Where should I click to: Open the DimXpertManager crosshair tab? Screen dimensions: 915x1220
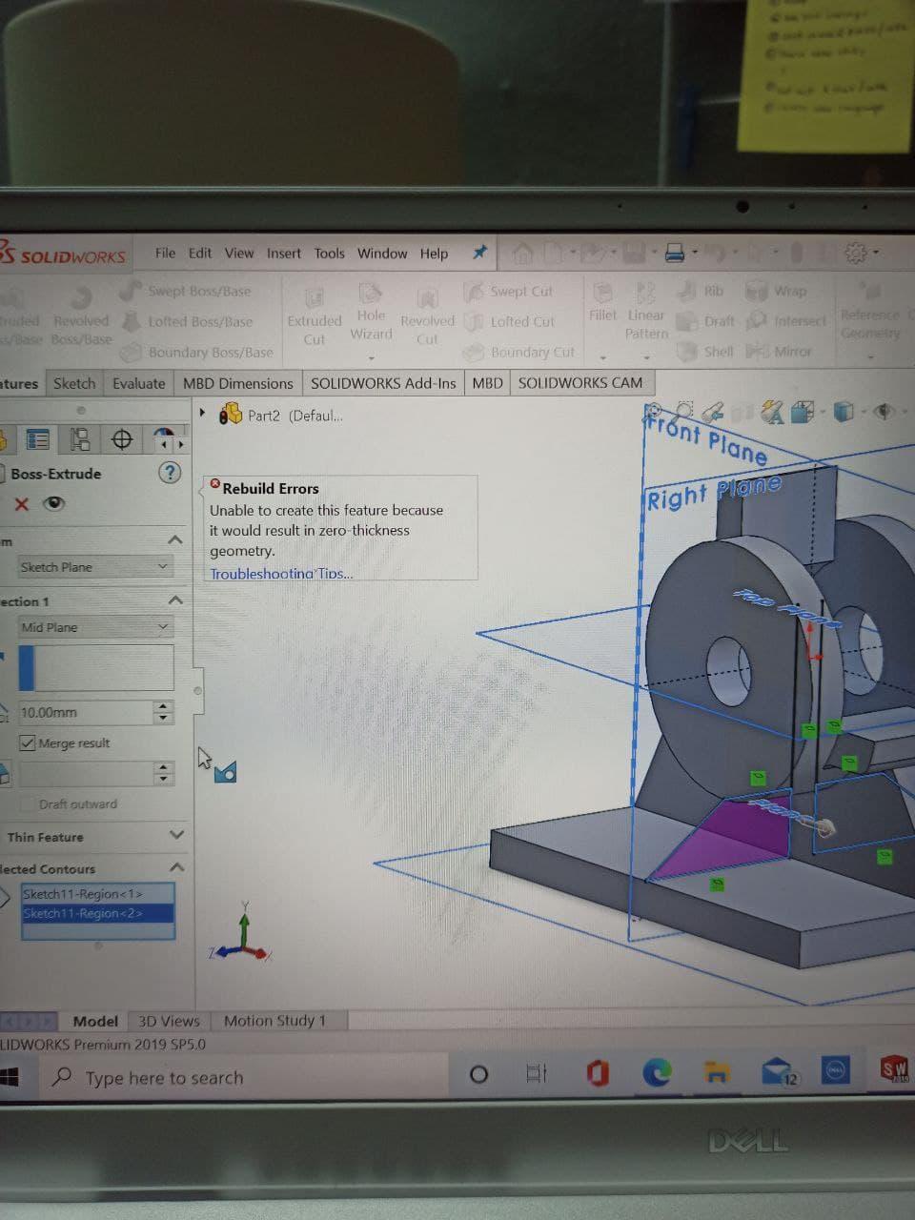(122, 439)
